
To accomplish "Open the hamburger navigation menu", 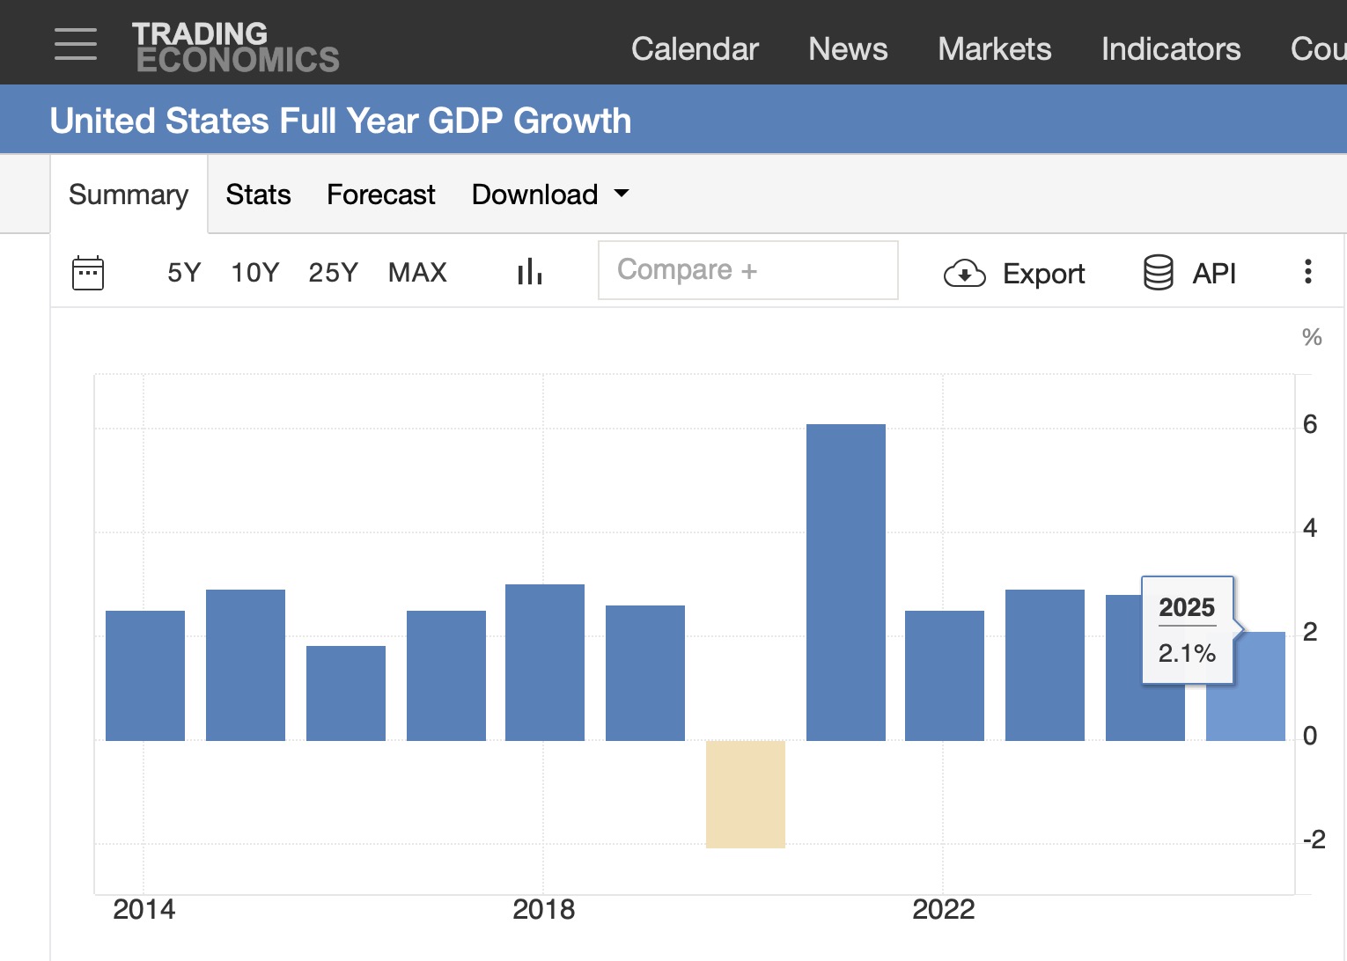I will click(76, 44).
